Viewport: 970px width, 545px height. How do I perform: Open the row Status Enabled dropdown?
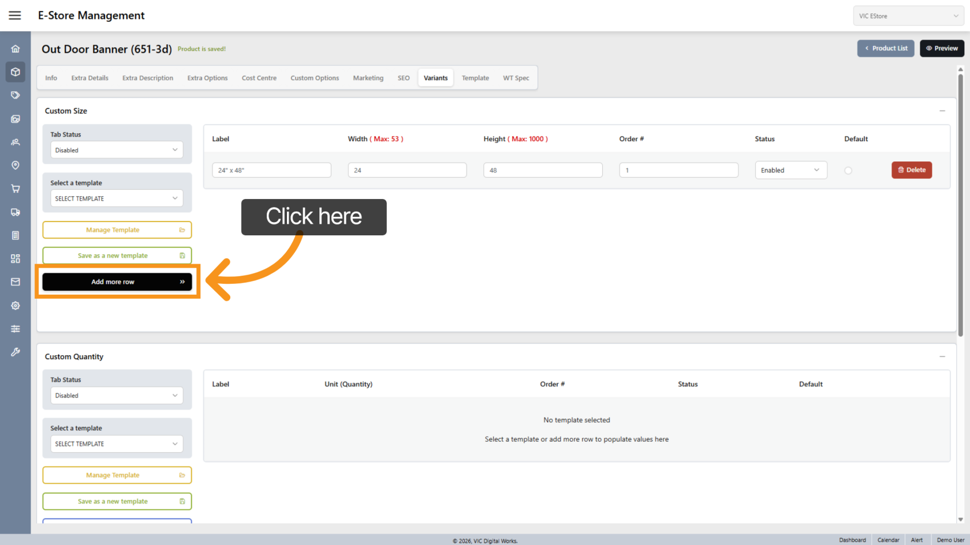tap(790, 170)
